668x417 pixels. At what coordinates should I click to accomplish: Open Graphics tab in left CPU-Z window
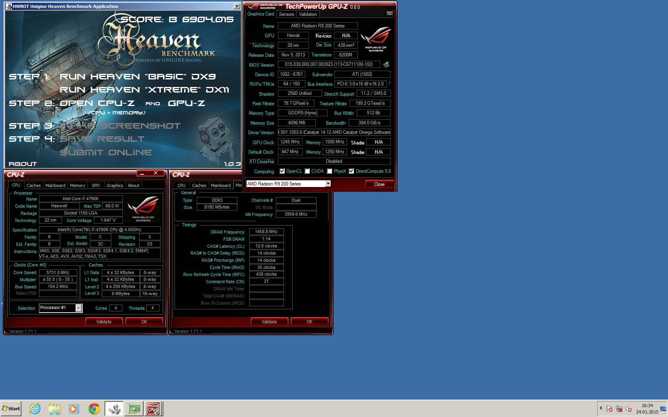[x=115, y=185]
